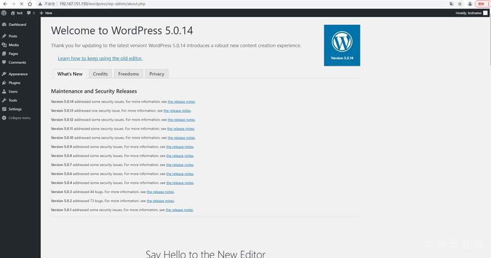Click the not-secure warning icon

tap(40, 4)
